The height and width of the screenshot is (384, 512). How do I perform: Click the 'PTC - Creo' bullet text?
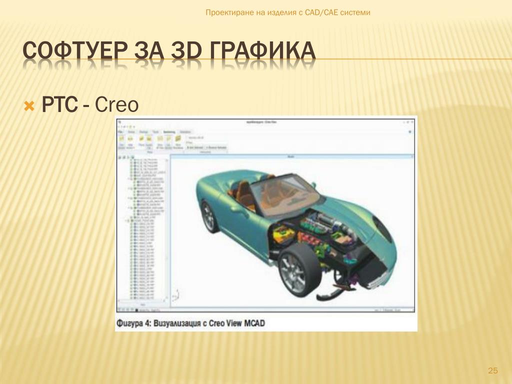[x=90, y=105]
